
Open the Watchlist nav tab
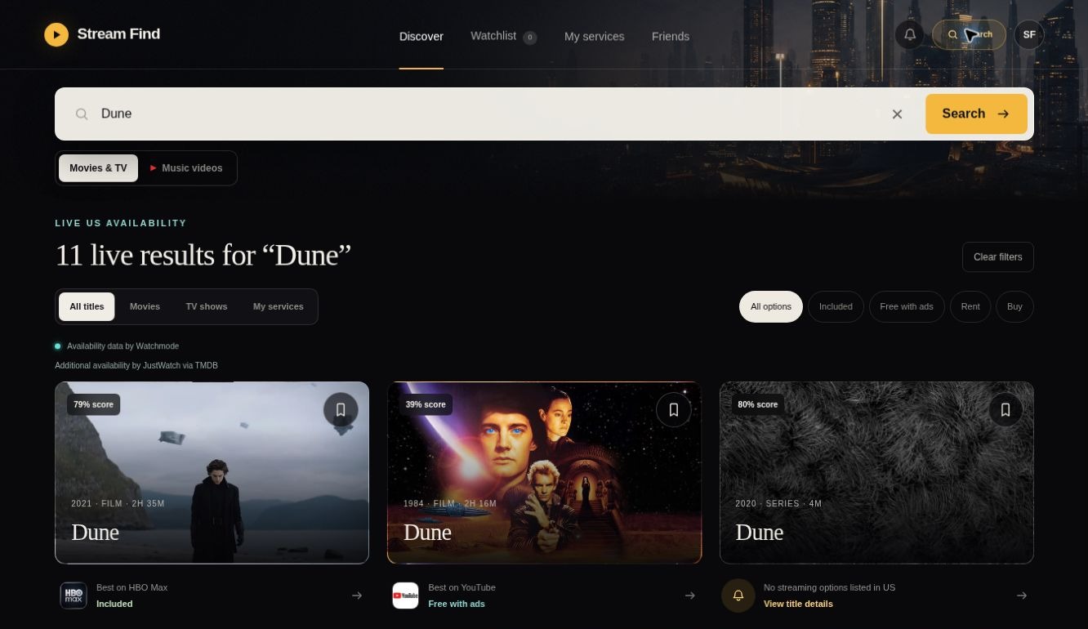coord(503,37)
